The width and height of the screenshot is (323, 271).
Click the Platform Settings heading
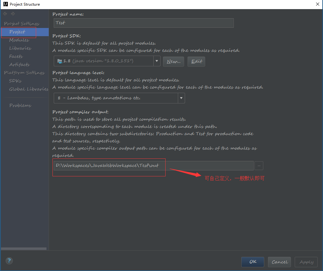[24, 73]
